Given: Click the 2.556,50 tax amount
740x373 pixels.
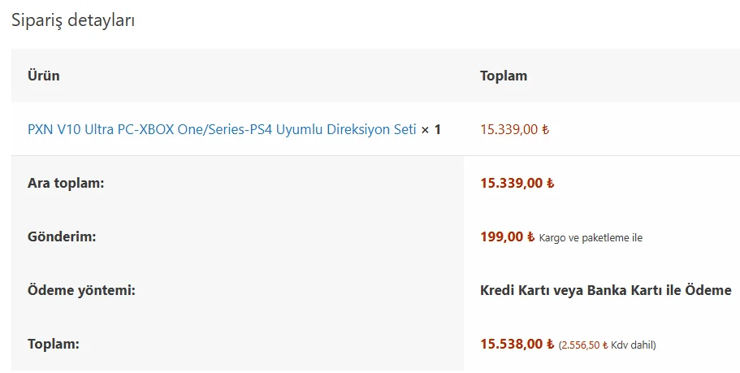Looking at the screenshot, I should [x=581, y=345].
